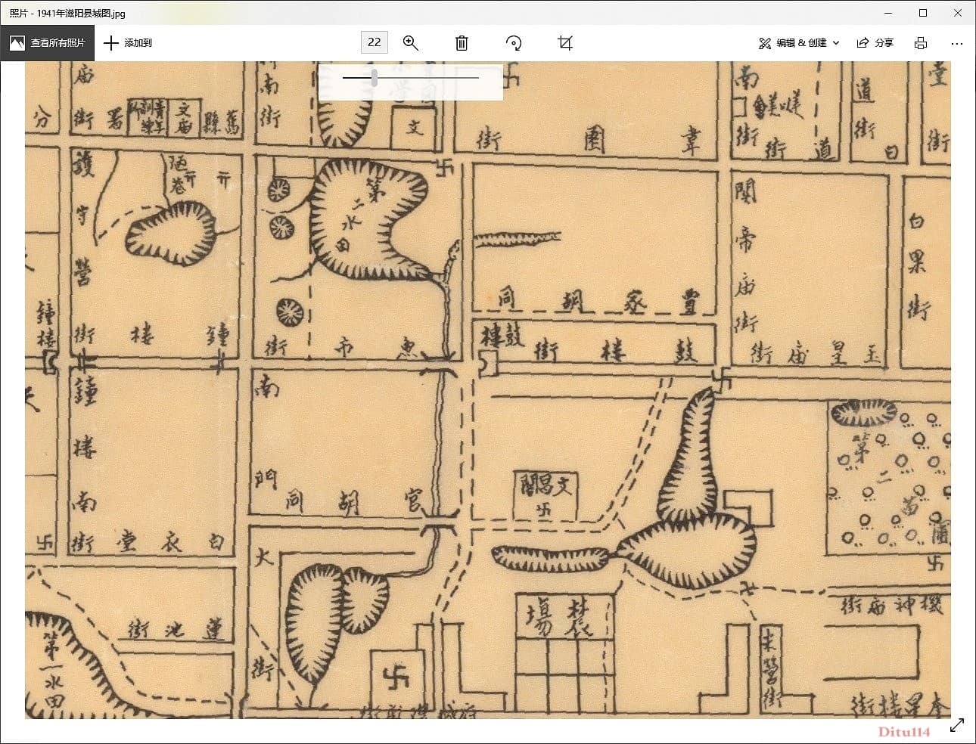Open the more options ellipsis menu
976x744 pixels.
(957, 43)
